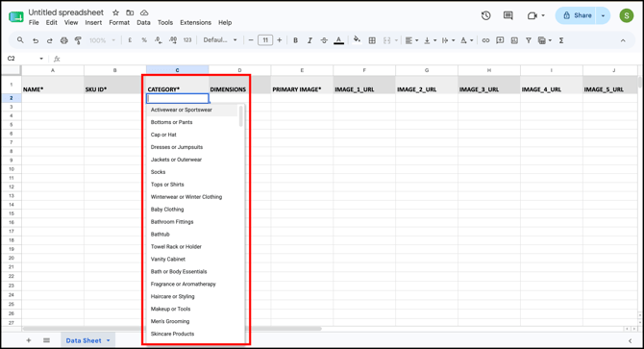Insert a link
Viewport: 644px width, 349px height.
pyautogui.click(x=485, y=40)
